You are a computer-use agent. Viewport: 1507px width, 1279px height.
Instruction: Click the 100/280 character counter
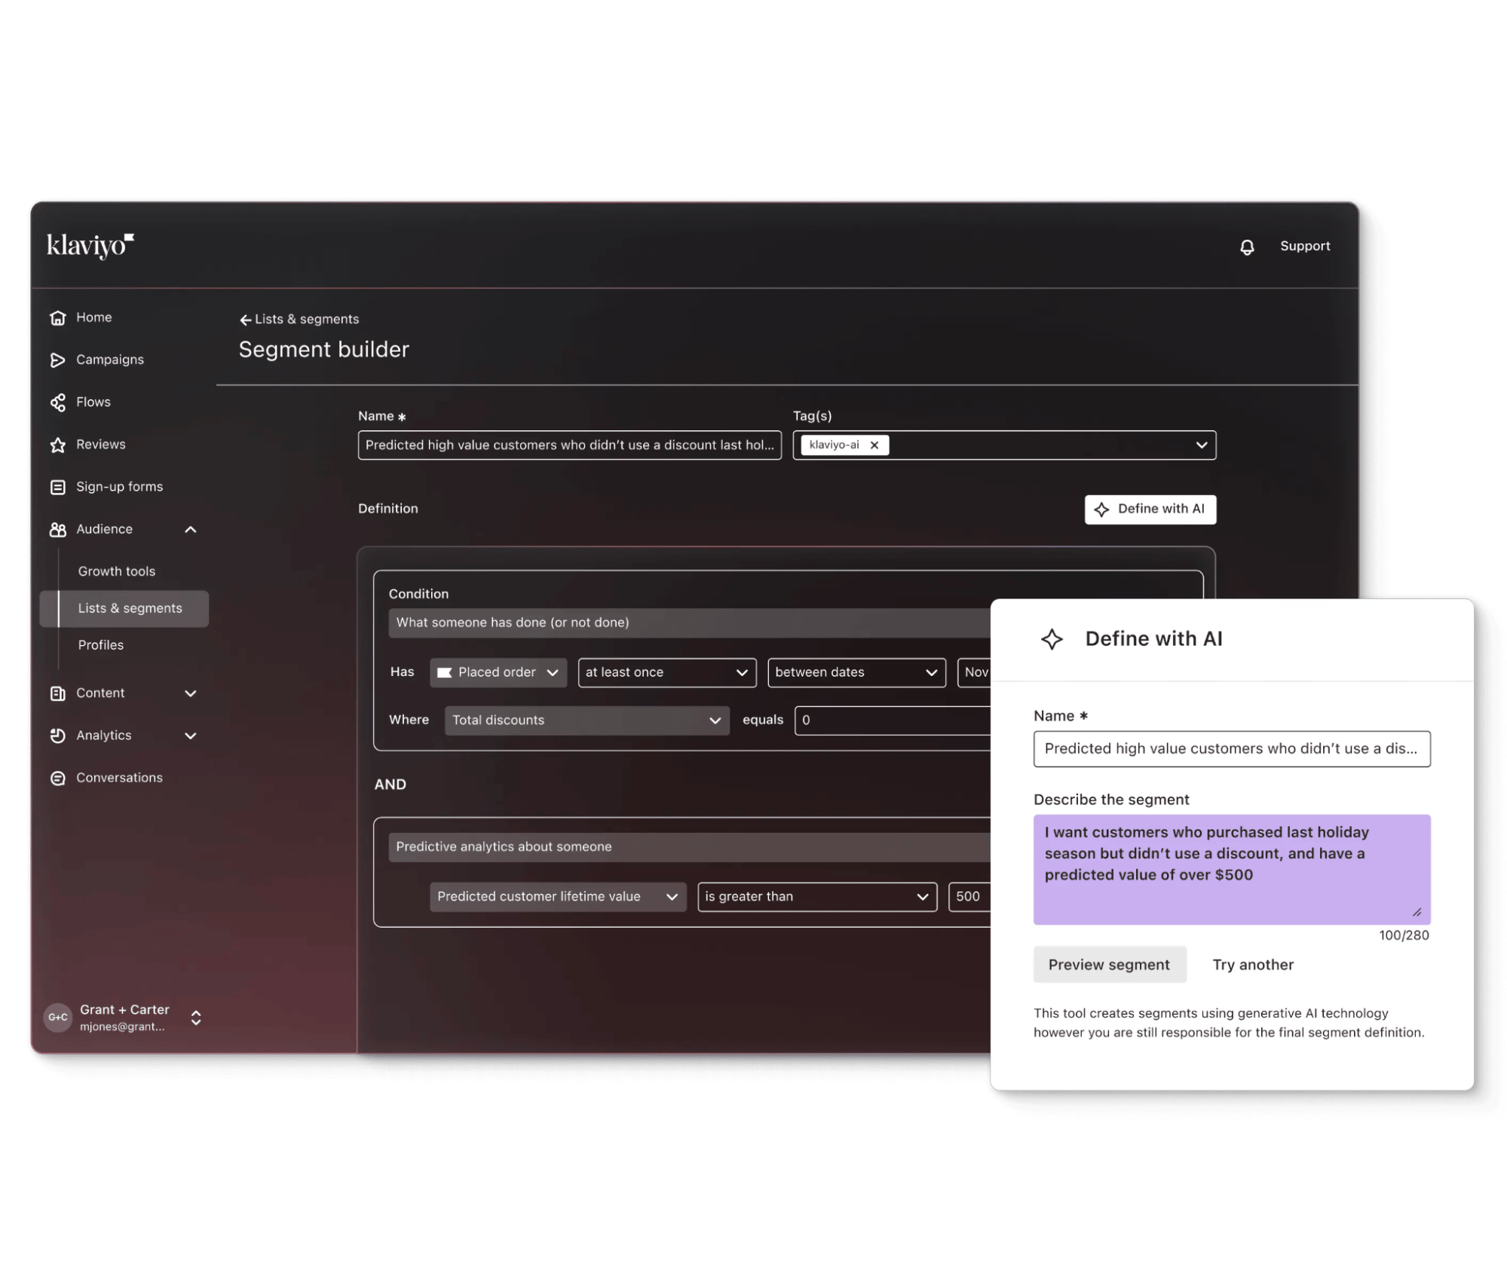pyautogui.click(x=1404, y=935)
